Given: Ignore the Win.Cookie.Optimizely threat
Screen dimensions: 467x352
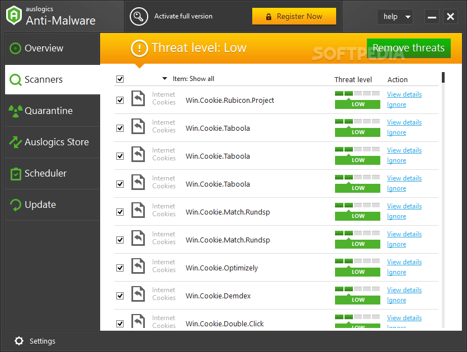Looking at the screenshot, I should pyautogui.click(x=397, y=272).
